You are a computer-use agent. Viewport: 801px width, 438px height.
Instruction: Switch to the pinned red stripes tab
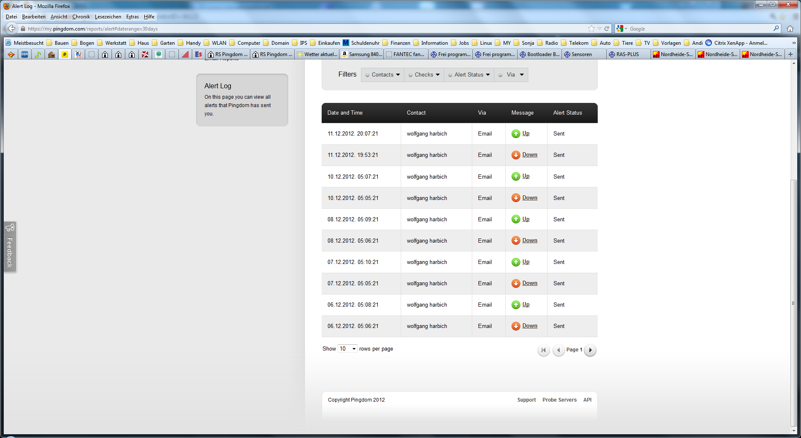coord(185,54)
